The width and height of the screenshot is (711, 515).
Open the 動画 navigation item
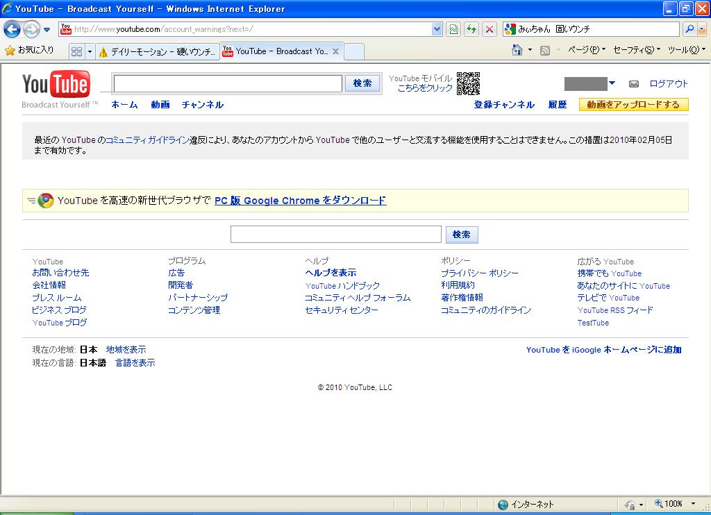tap(160, 105)
